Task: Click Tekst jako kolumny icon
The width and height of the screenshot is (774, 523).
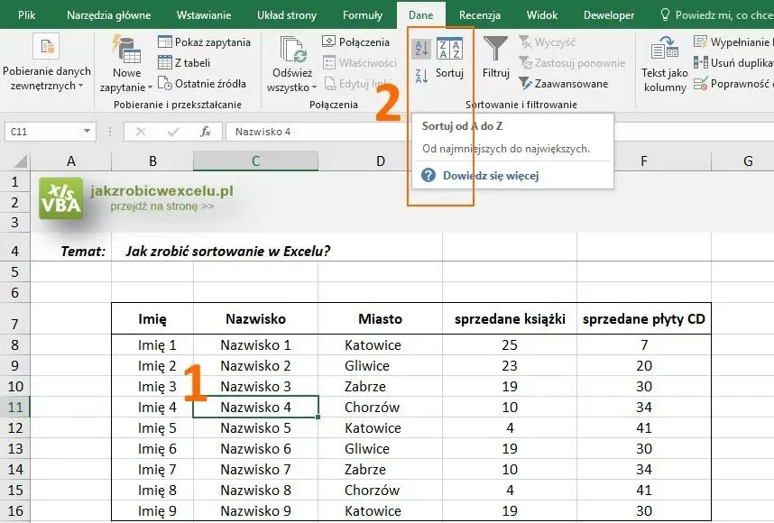Action: (665, 49)
